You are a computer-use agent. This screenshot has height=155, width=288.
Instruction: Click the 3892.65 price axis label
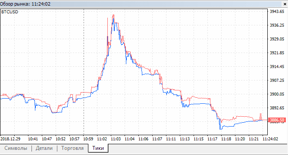point(277,108)
